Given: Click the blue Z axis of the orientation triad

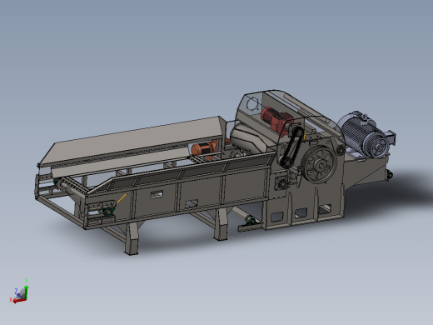Looking at the screenshot, I should pos(19,296).
